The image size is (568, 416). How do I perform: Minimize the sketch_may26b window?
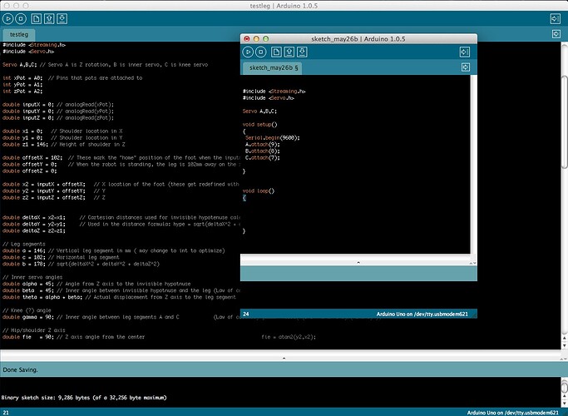pyautogui.click(x=256, y=39)
